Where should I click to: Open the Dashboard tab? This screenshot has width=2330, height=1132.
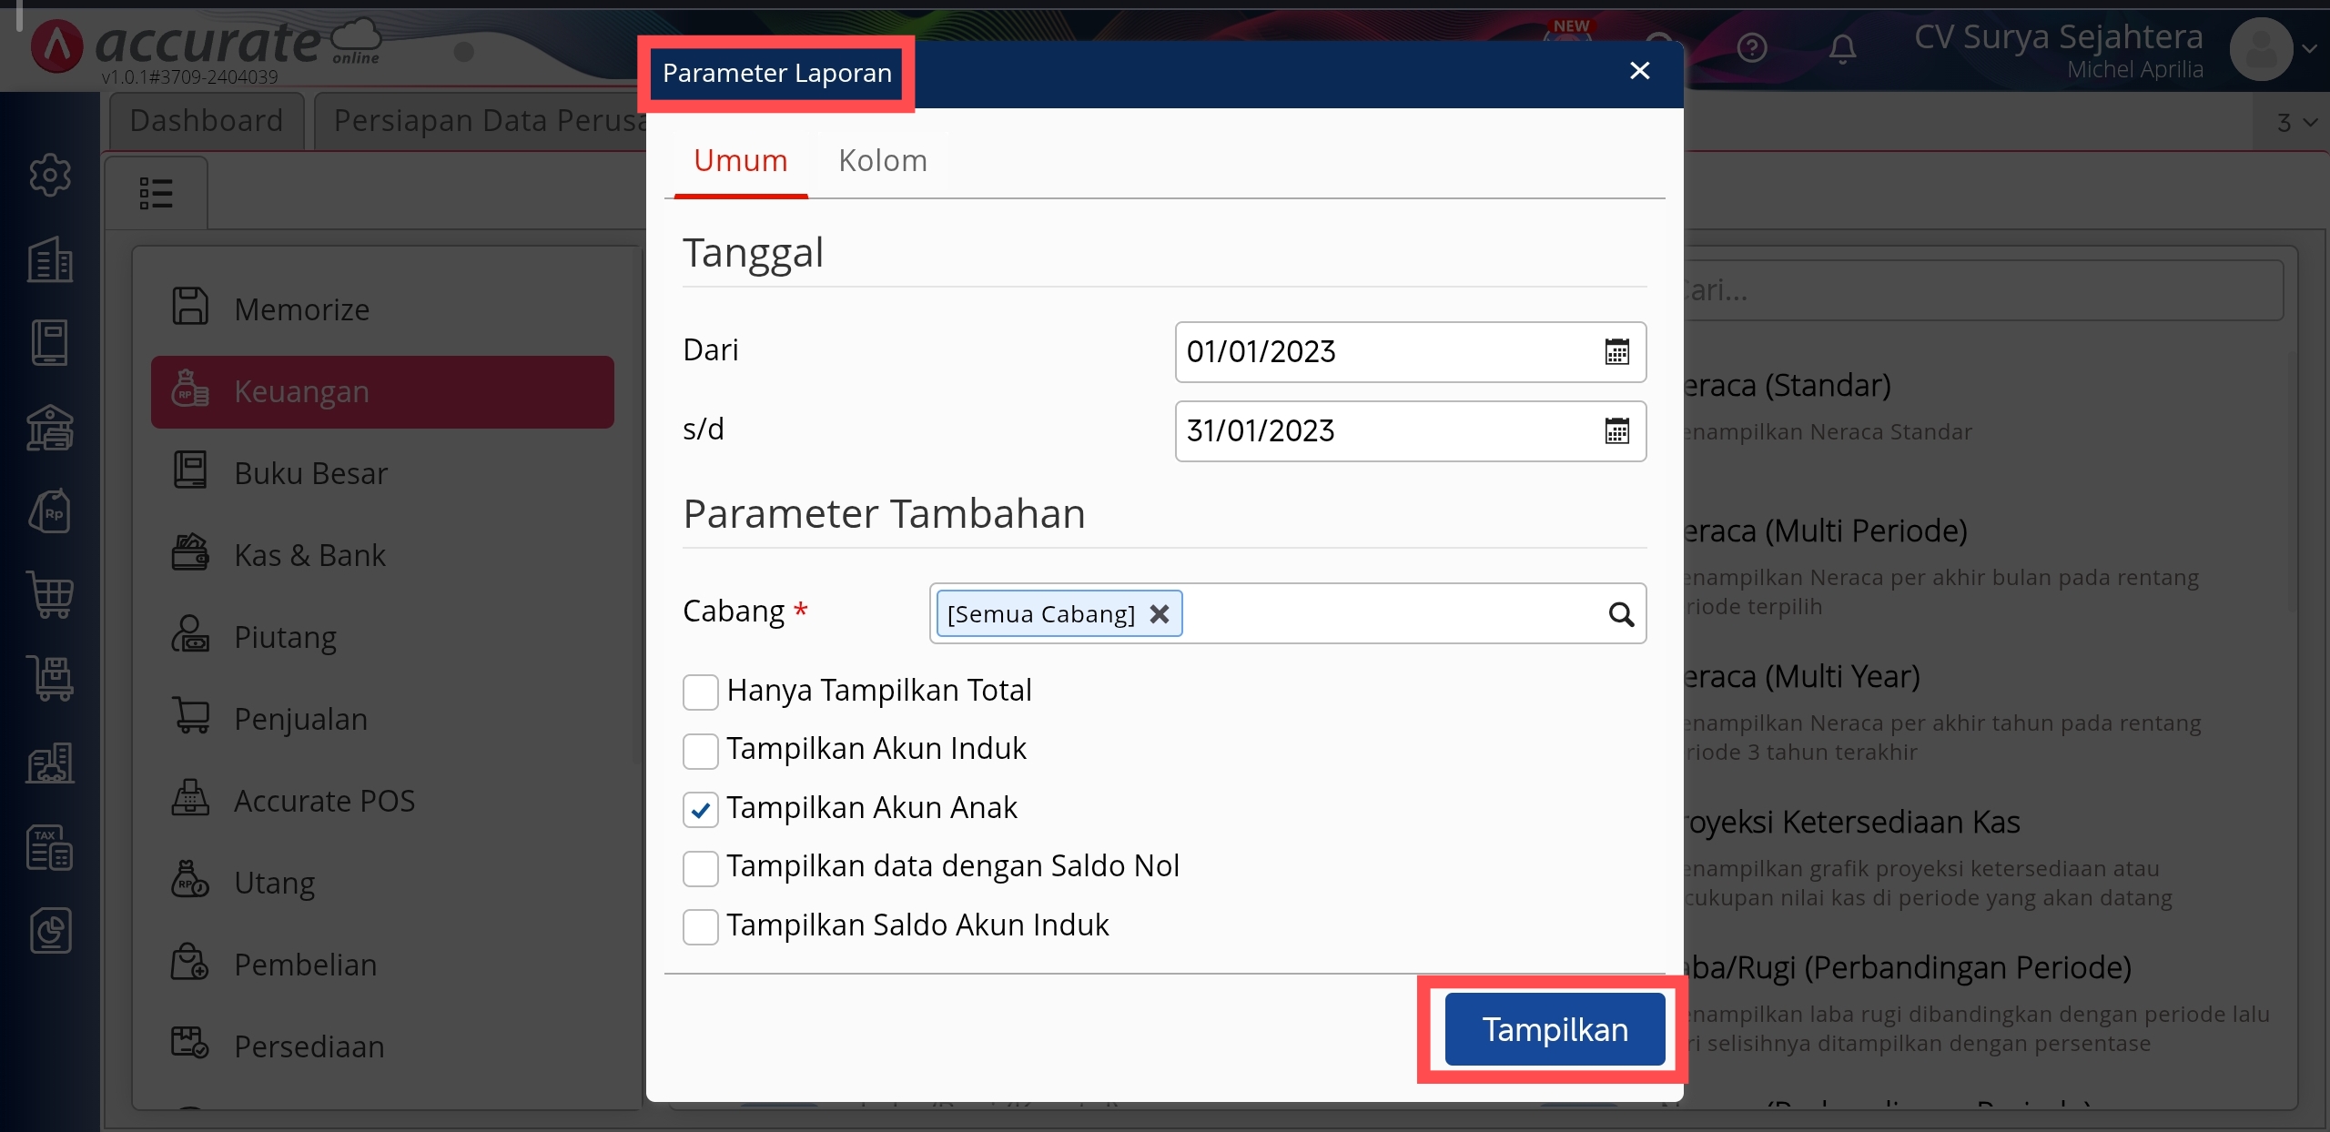[207, 121]
